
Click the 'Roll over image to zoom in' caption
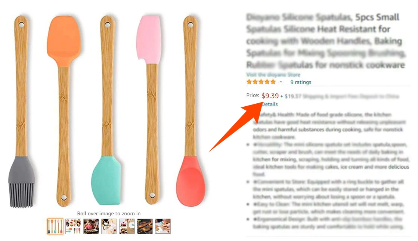[x=109, y=213]
